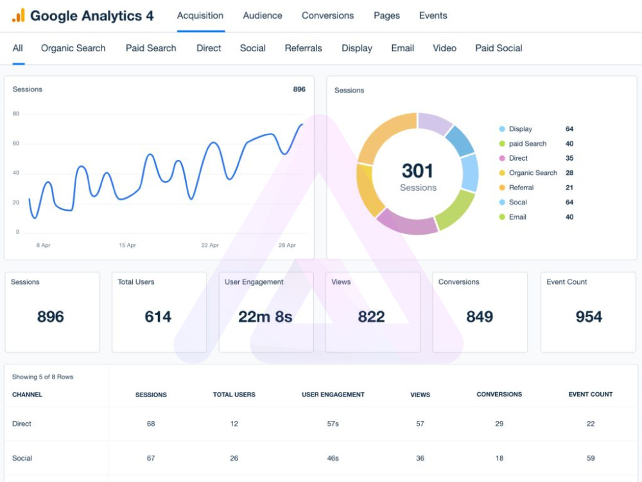The image size is (642, 482).
Task: Sort table by TOTAL USERS column
Action: [x=234, y=395]
